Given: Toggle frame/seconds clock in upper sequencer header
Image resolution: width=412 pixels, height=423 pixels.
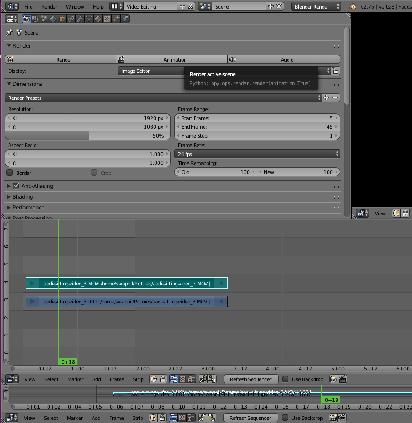Looking at the screenshot, I should (154, 379).
